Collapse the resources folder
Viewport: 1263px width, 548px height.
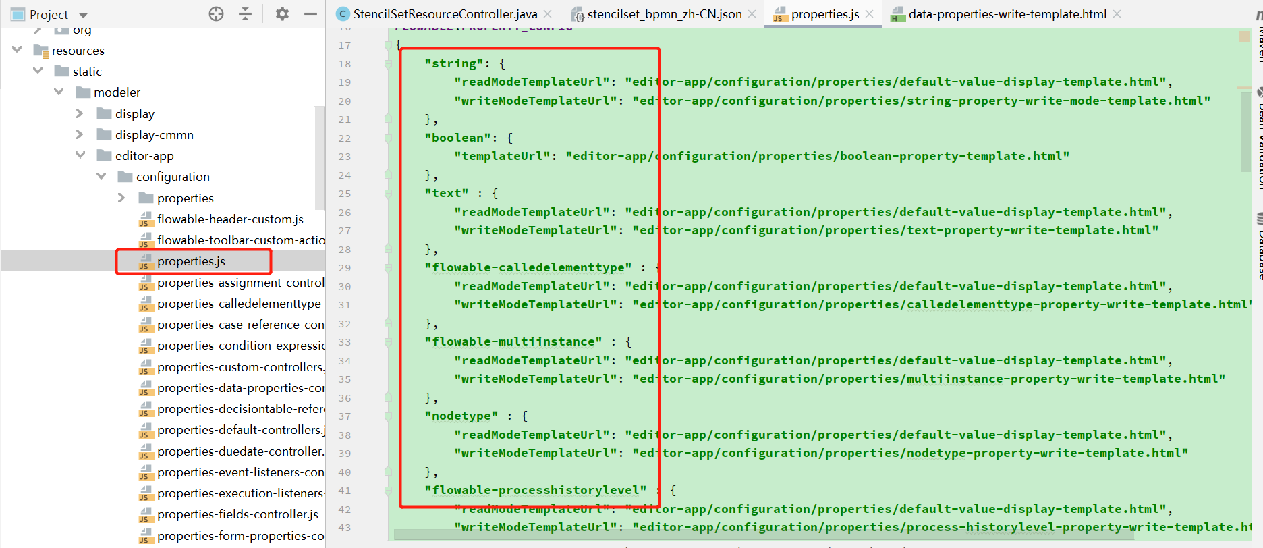(x=17, y=49)
